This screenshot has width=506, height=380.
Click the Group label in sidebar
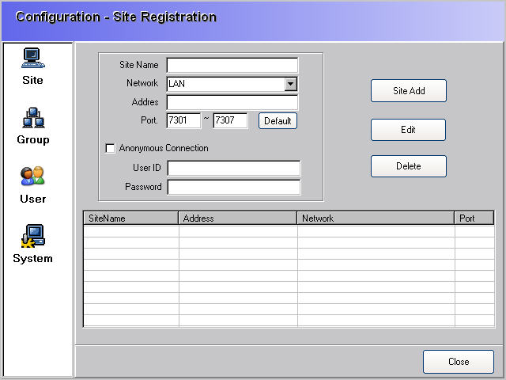coord(33,139)
